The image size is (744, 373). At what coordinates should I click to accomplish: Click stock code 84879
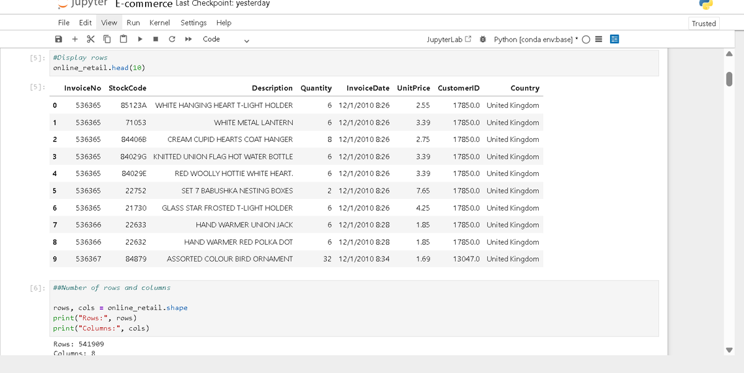(136, 259)
